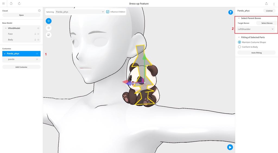The image size is (278, 153).
Task: Click Auto-fitting button
Action: [256, 53]
